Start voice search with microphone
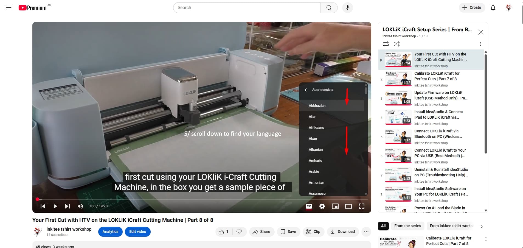 click(x=347, y=8)
